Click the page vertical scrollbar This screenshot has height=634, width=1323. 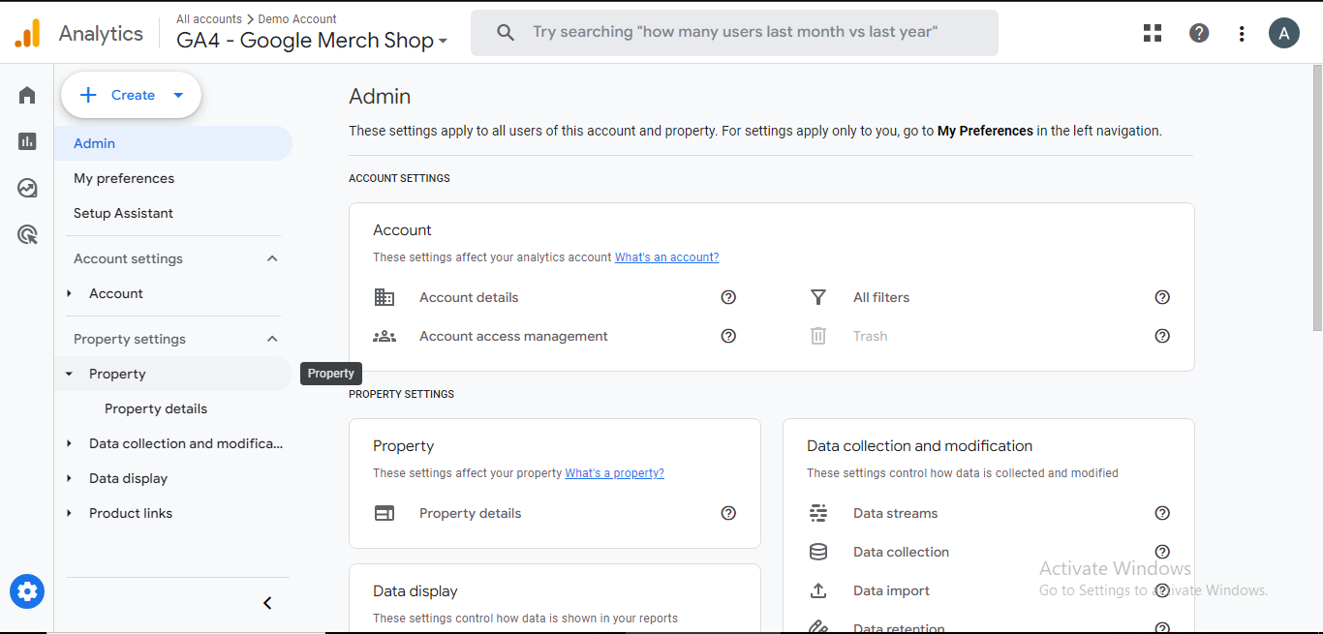[1317, 198]
